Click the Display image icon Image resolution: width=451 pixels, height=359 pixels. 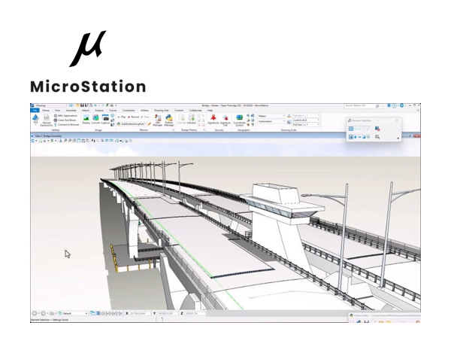coord(86,119)
